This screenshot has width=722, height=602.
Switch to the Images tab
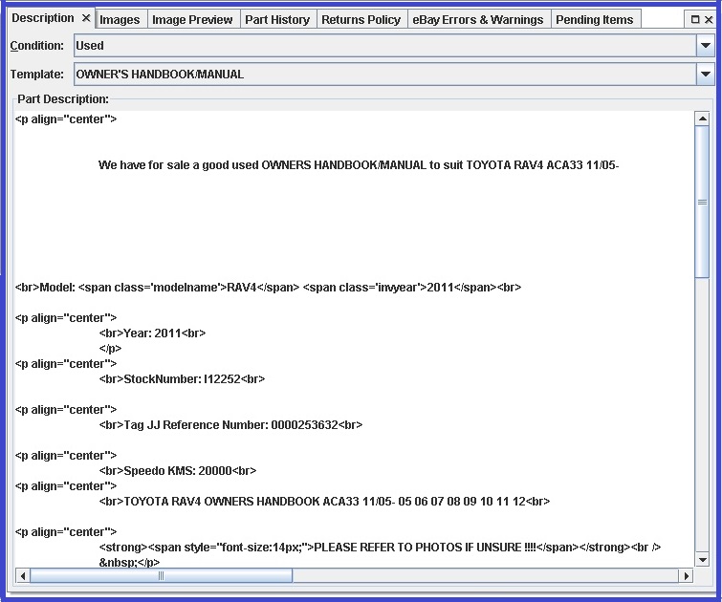point(120,19)
